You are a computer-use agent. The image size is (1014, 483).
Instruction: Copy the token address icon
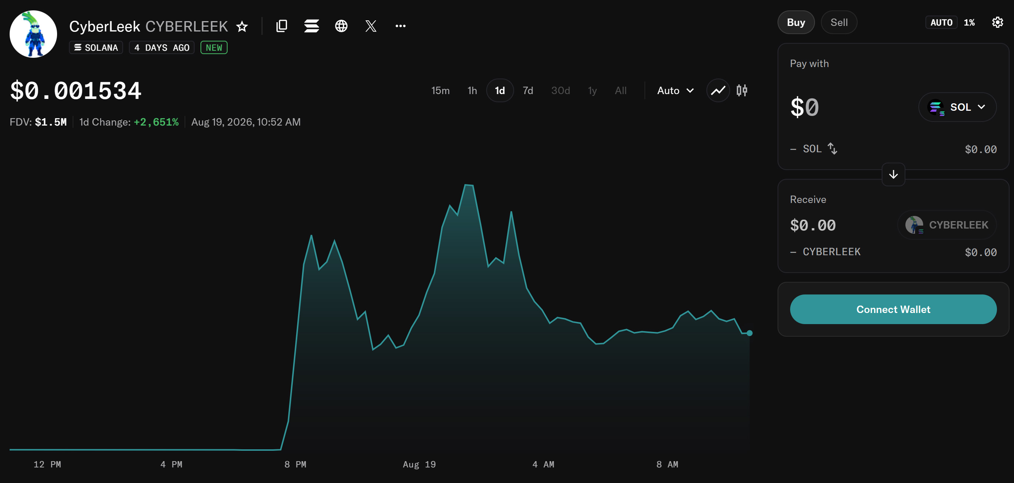coord(282,26)
